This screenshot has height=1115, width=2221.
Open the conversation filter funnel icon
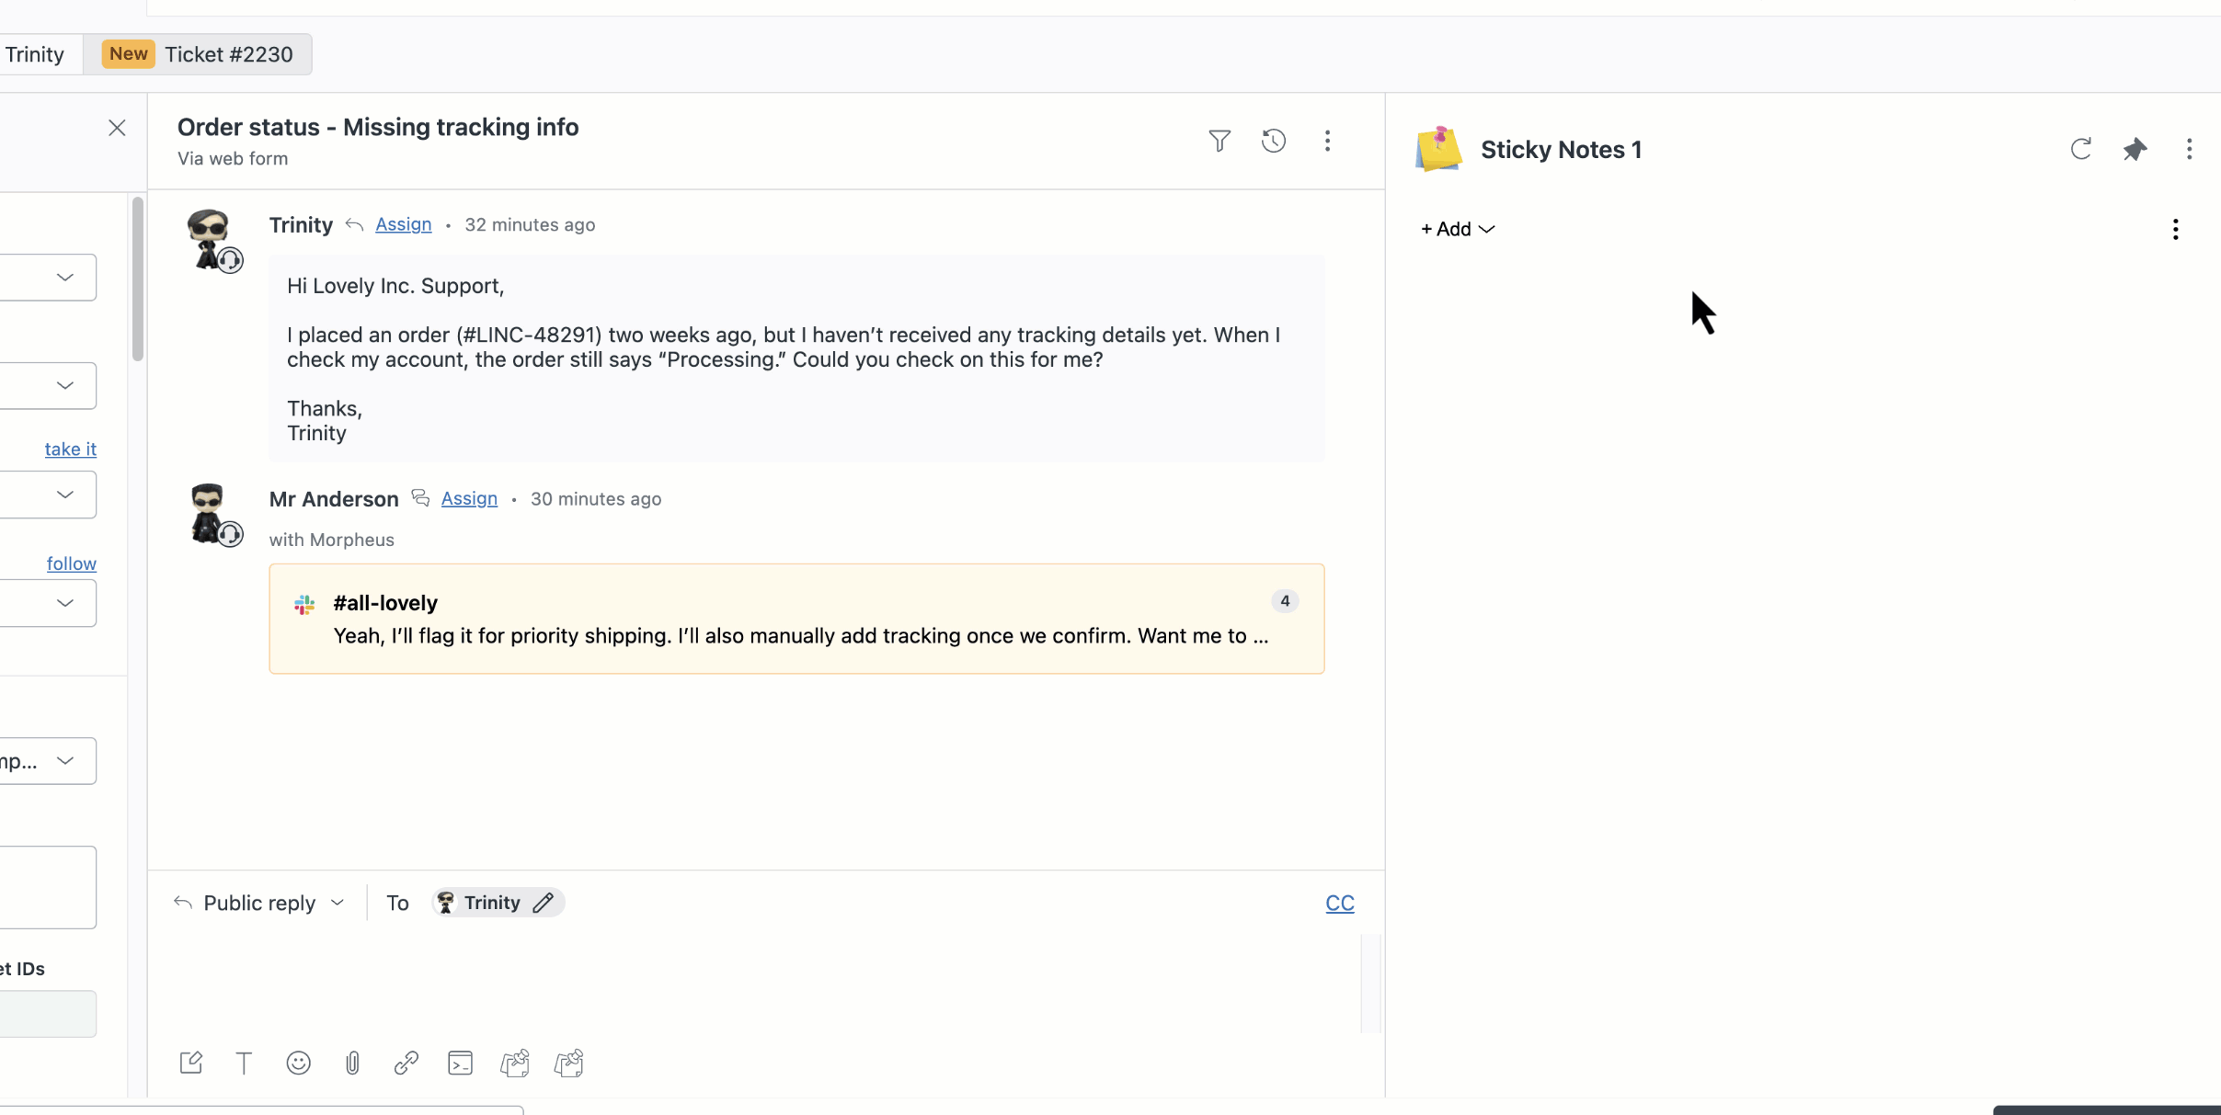tap(1219, 141)
